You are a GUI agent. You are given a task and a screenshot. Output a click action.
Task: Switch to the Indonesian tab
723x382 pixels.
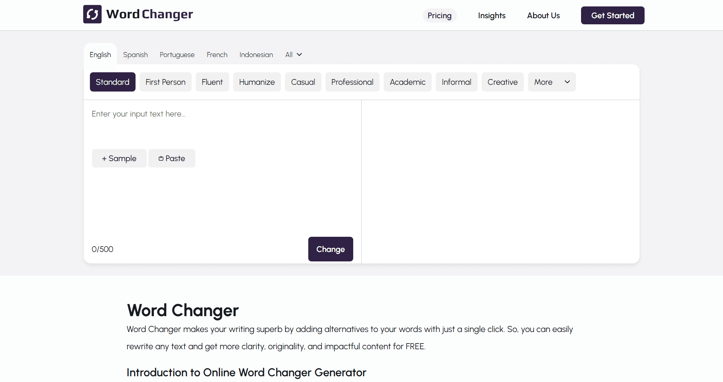pos(256,55)
